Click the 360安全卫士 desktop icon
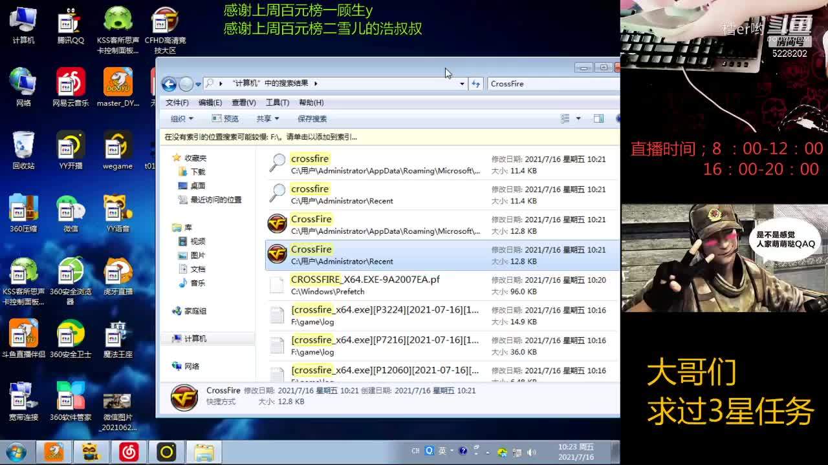This screenshot has width=828, height=465. (71, 338)
